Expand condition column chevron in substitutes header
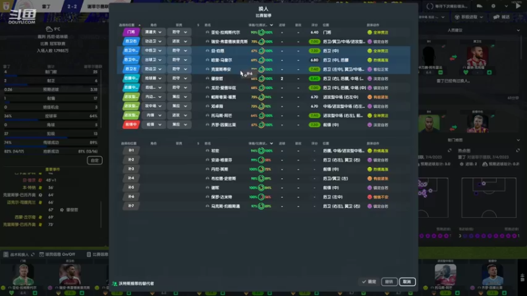The height and width of the screenshot is (296, 527). pos(271,143)
